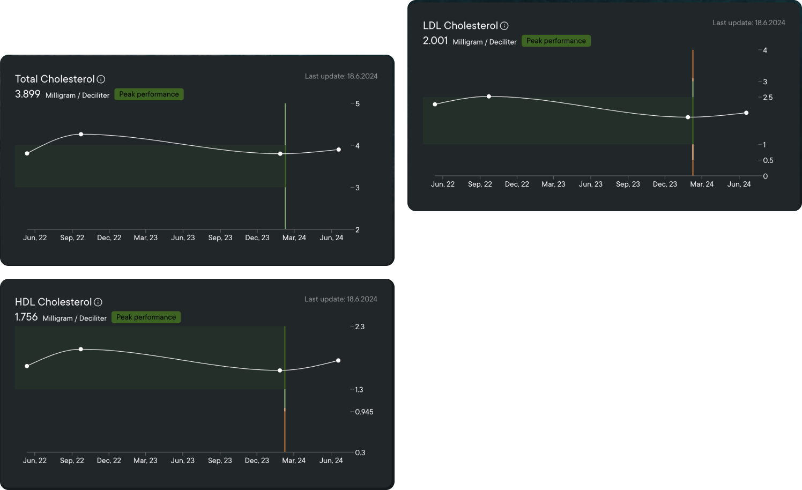Viewport: 802px width, 490px height.
Task: Select the first data point on LDL Cholesterol chart
Action: (x=435, y=104)
